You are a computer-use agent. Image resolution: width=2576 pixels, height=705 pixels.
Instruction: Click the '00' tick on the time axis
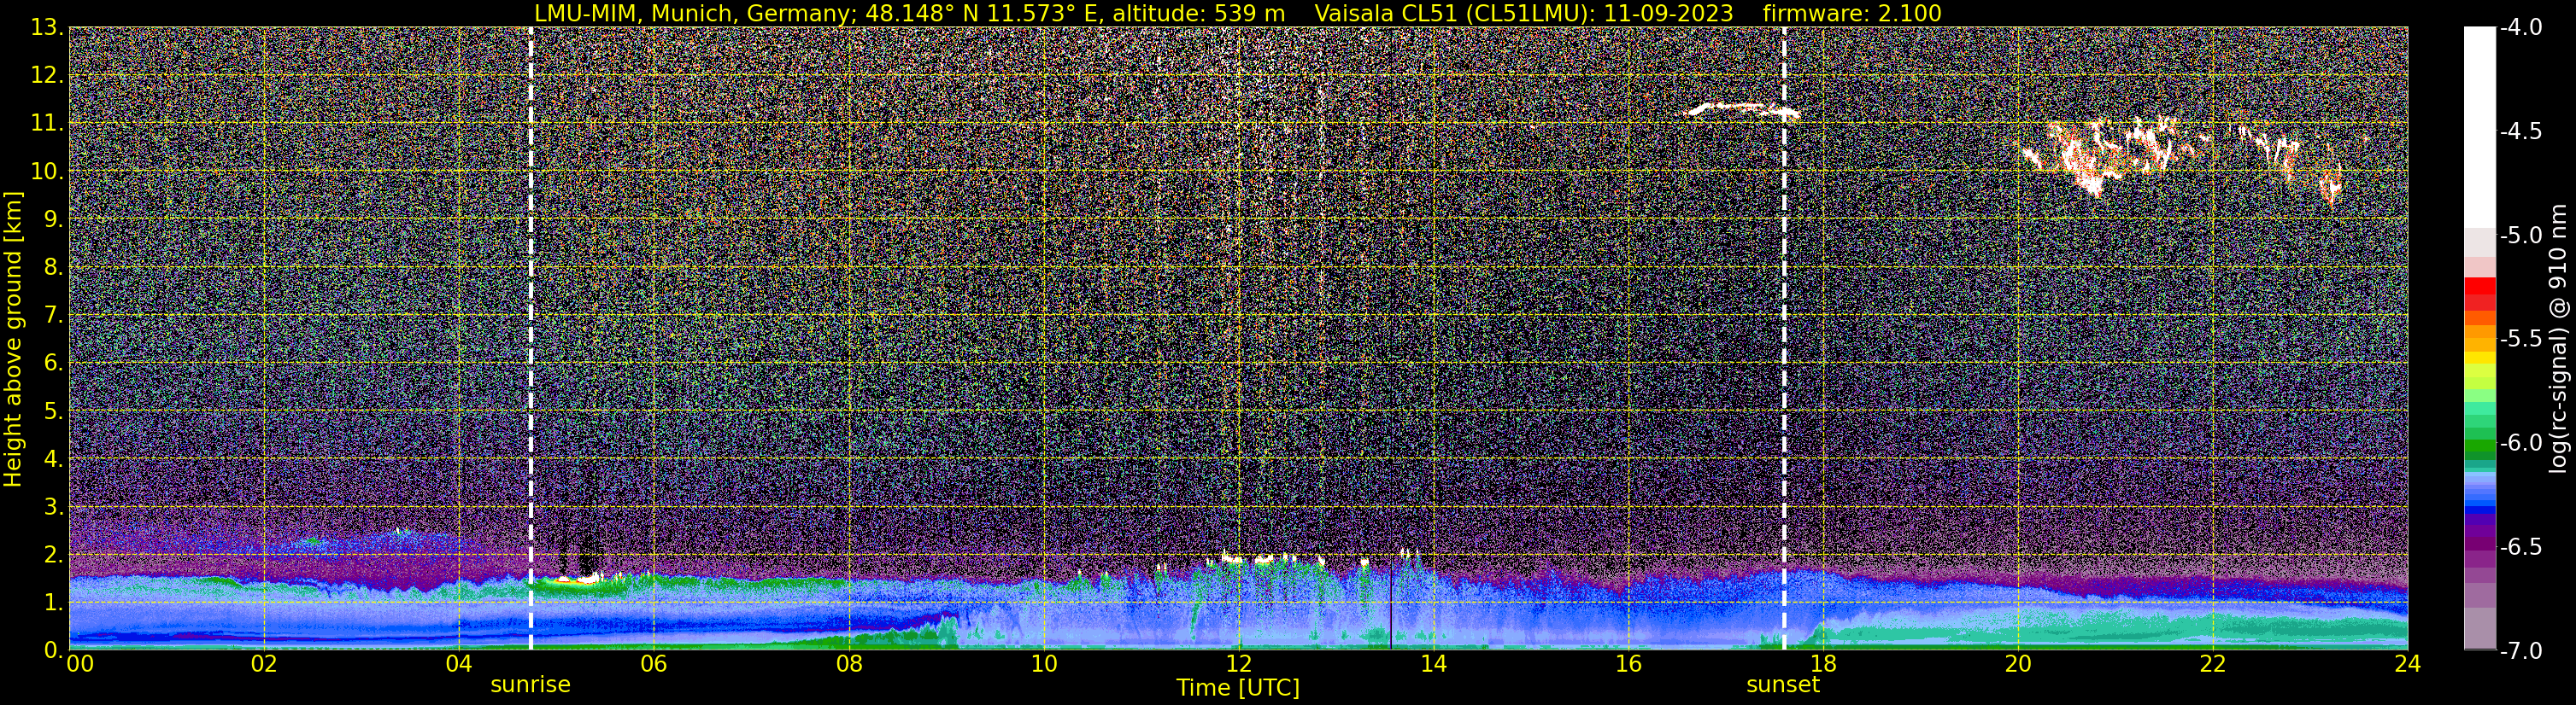click(x=79, y=664)
